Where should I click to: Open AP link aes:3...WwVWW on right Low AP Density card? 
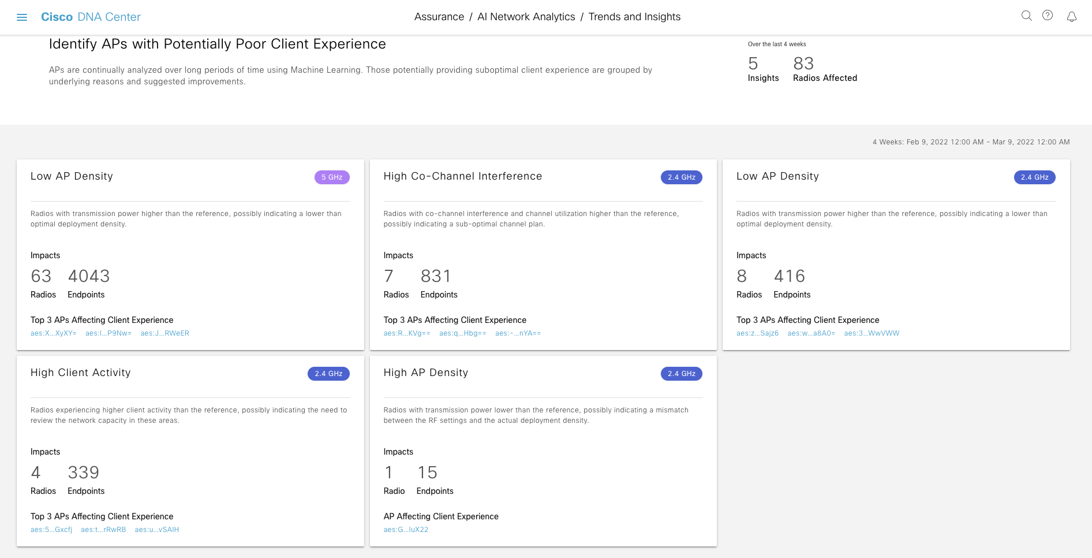(x=872, y=333)
